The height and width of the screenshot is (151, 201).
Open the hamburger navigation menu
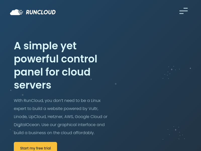point(183,11)
